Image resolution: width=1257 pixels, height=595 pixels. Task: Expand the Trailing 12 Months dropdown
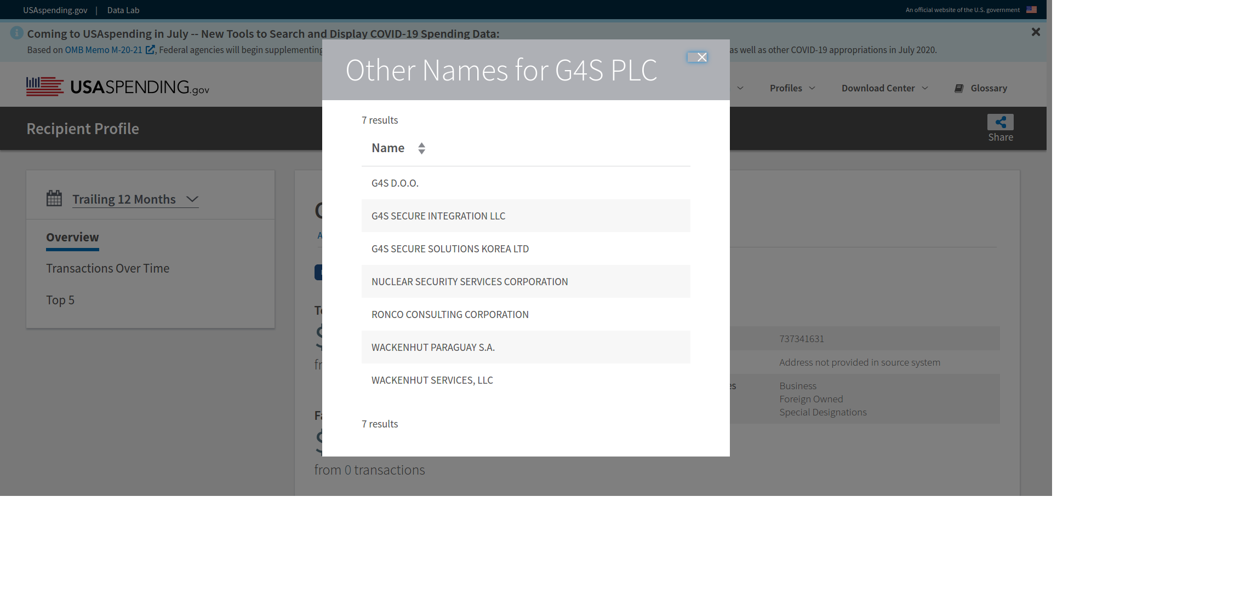tap(135, 199)
